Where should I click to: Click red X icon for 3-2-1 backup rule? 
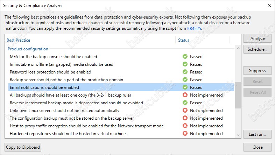[x=185, y=95]
